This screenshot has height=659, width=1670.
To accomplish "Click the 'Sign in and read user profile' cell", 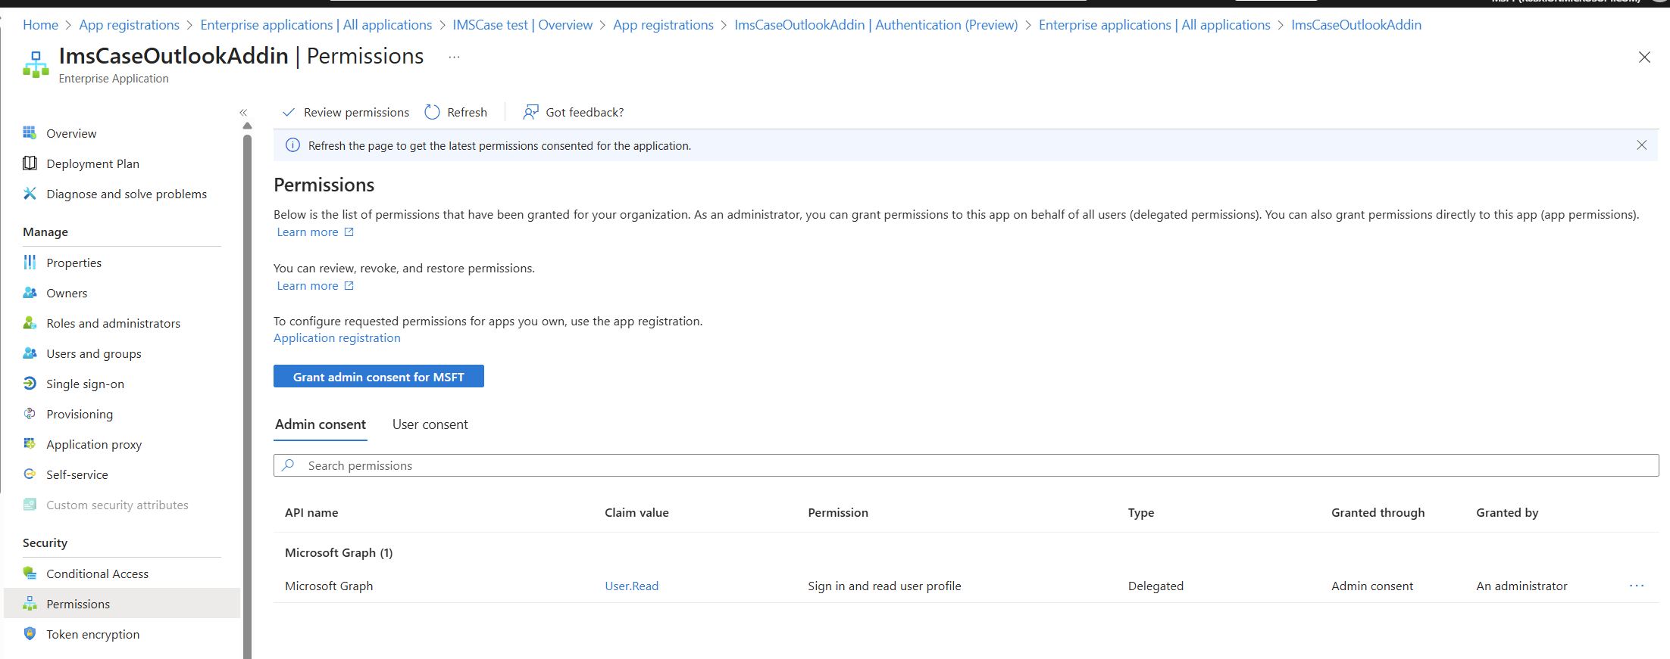I will tap(884, 586).
